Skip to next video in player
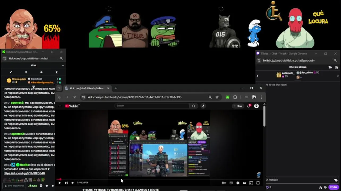Screen dimensions: 341x191 tap(66, 183)
